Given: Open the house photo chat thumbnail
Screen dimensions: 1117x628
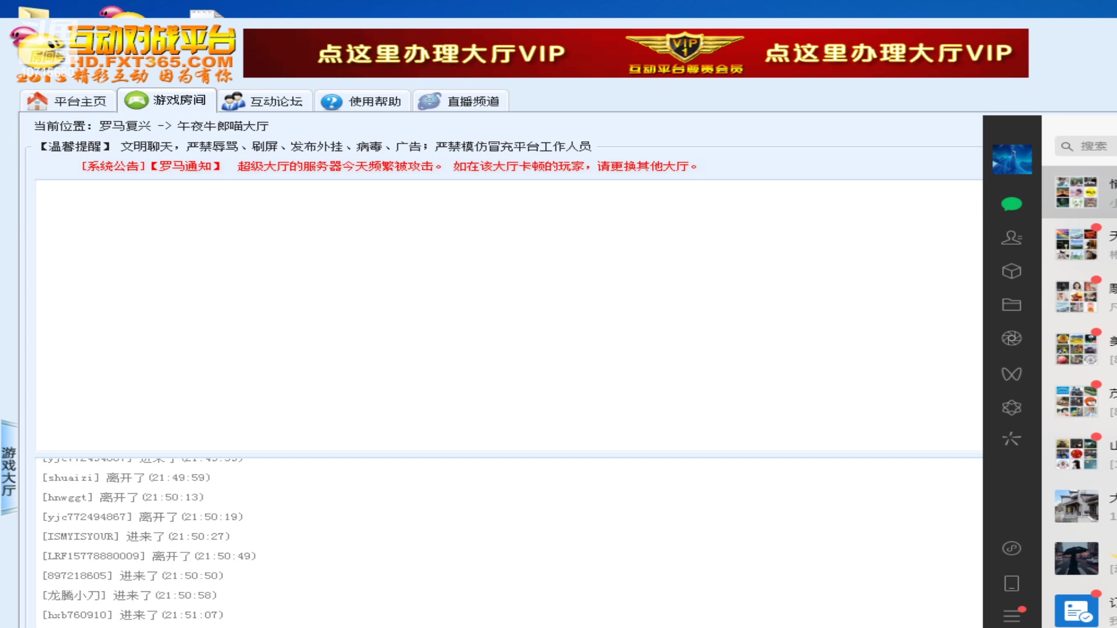Looking at the screenshot, I should 1076,506.
